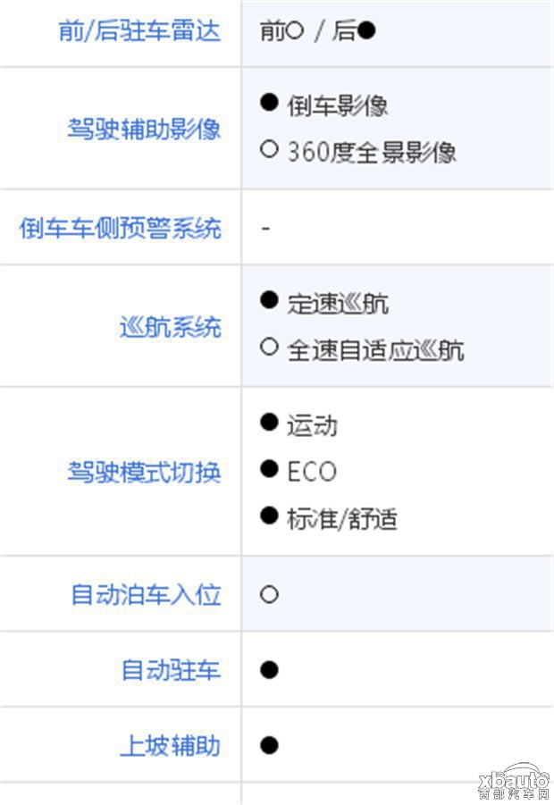Click the filled dot beside ECO
The height and width of the screenshot is (805, 554).
269,469
